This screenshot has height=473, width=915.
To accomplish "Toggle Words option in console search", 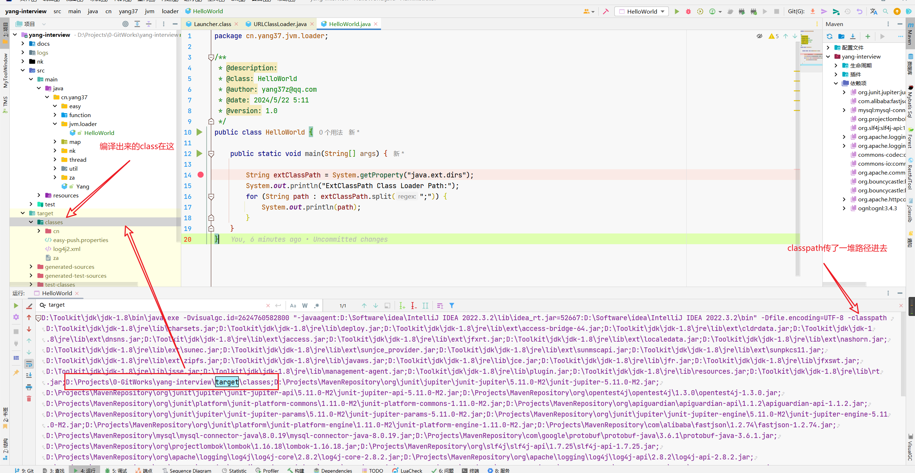I will click(x=305, y=306).
